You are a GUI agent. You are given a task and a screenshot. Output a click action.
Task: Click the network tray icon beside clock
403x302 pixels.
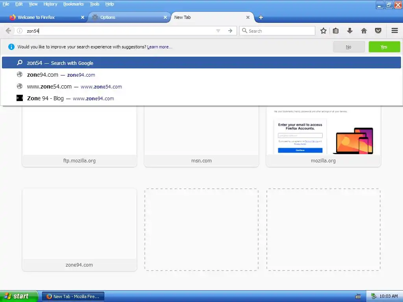click(x=373, y=296)
